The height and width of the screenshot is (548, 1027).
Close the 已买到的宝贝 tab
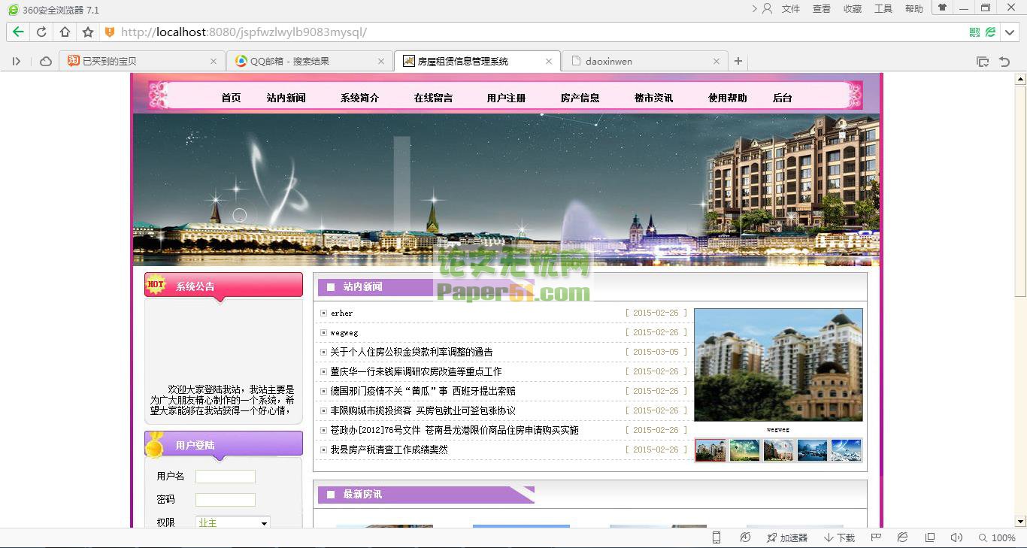point(214,62)
